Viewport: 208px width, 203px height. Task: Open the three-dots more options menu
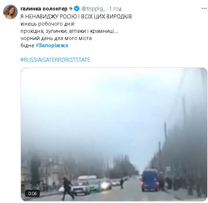click(204, 9)
